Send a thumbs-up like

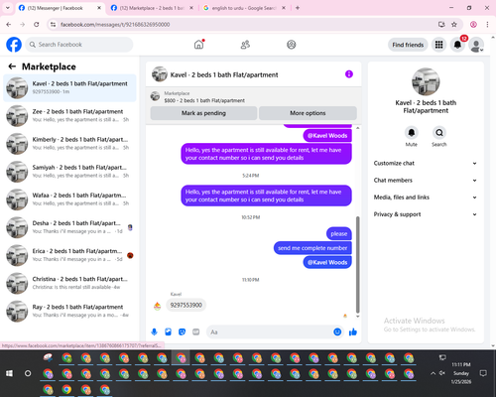(353, 331)
